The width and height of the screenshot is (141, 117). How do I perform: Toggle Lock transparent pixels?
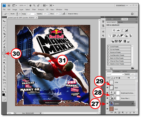[x=112, y=78]
